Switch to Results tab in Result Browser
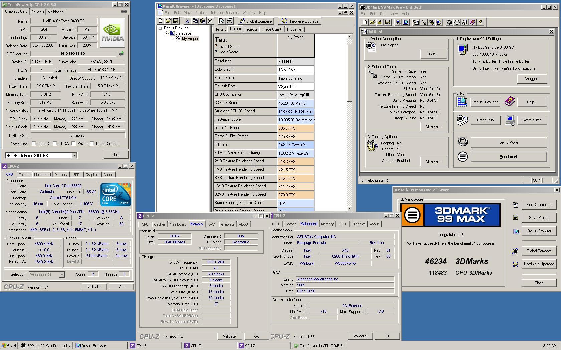The width and height of the screenshot is (561, 350). pos(220,29)
